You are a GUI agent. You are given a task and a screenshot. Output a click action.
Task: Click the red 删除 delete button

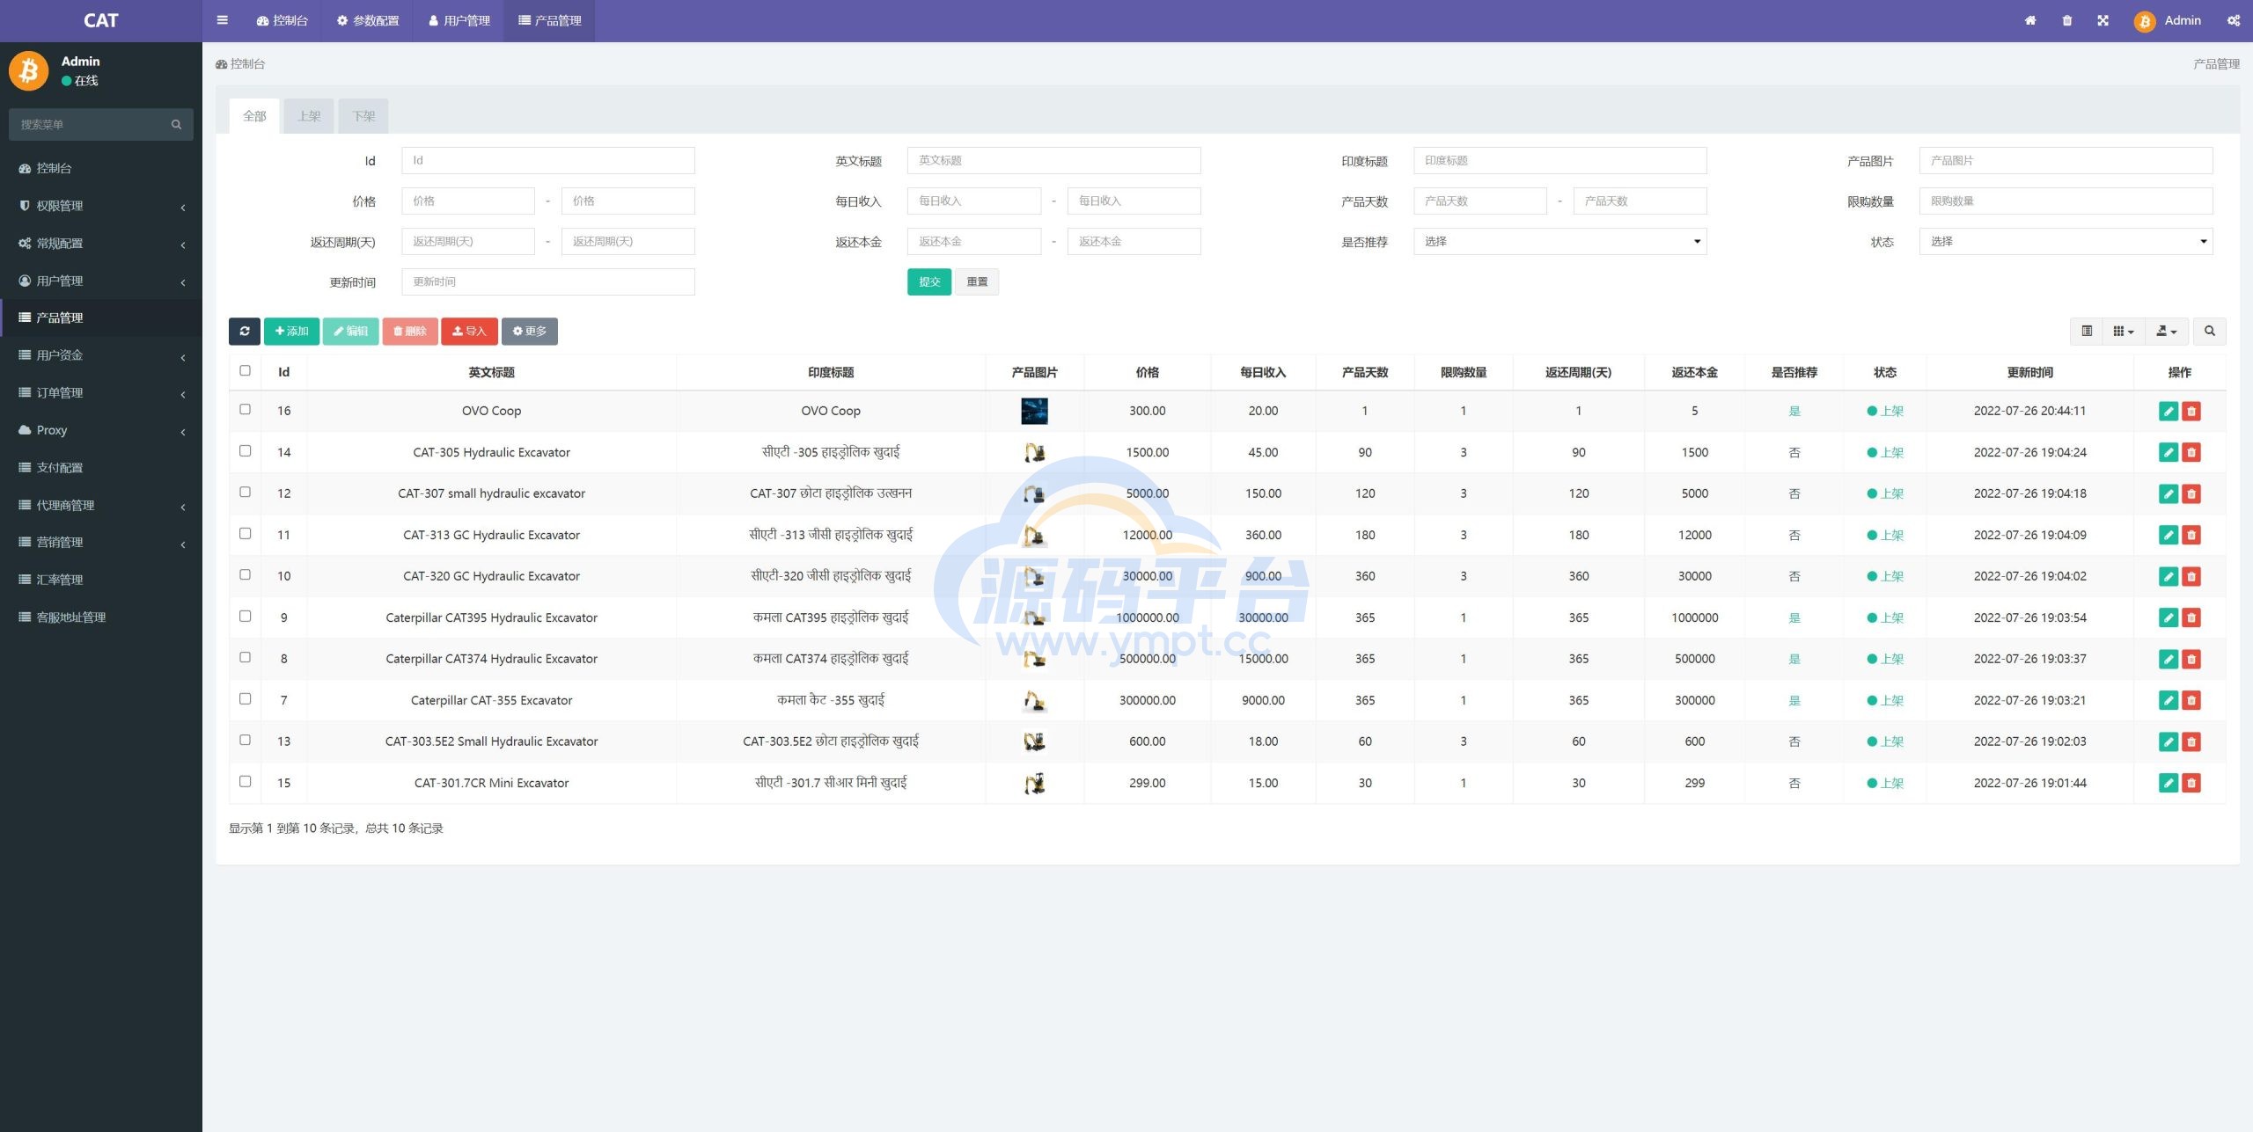(410, 331)
